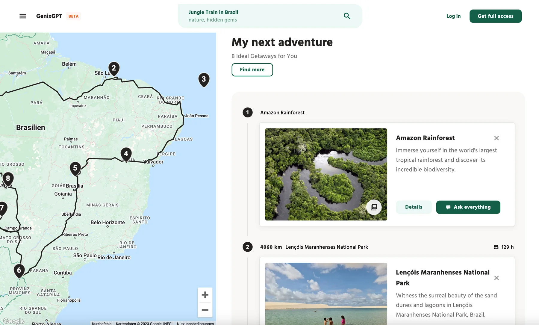Click Ribeirão Preto label on map
The image size is (539, 325).
[75, 235]
